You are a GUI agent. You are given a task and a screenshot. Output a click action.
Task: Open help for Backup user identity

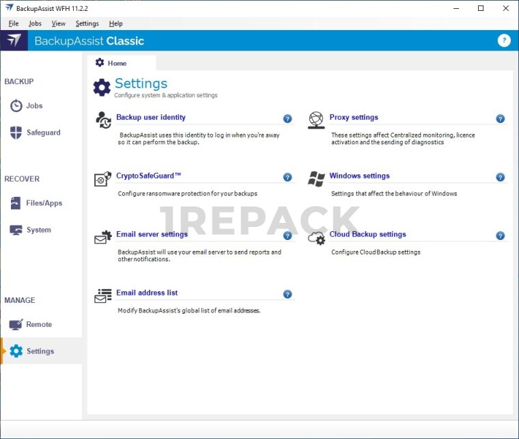point(287,119)
